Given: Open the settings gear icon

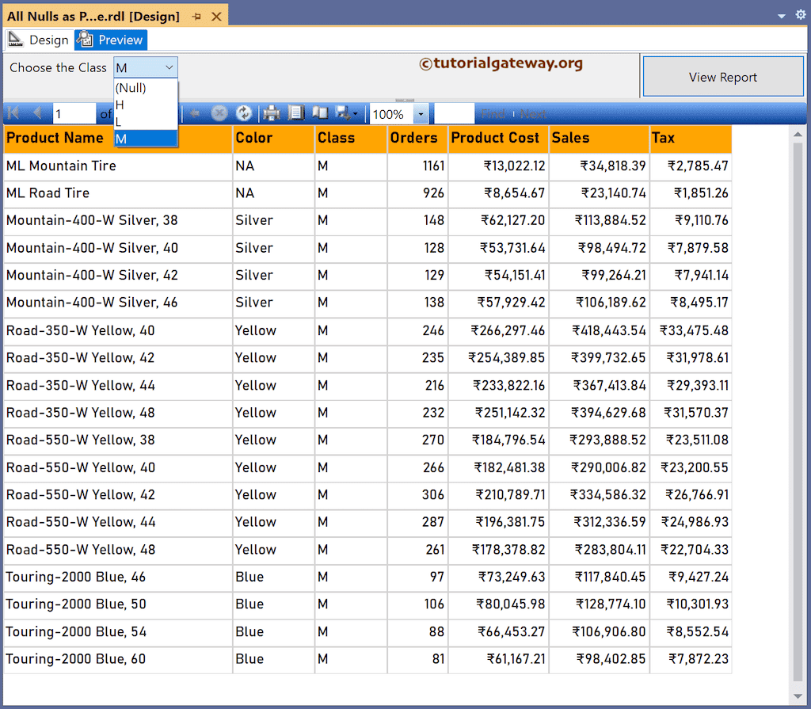Looking at the screenshot, I should point(800,14).
